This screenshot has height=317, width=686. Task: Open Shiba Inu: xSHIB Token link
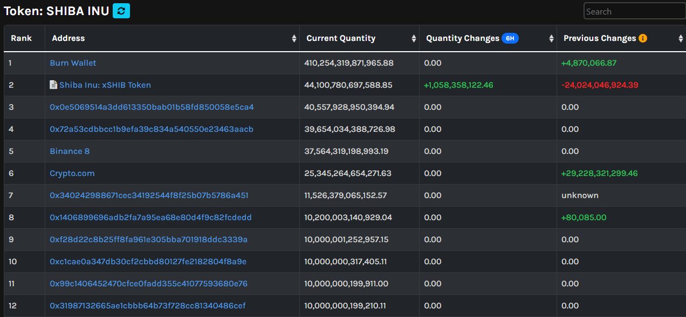point(105,85)
